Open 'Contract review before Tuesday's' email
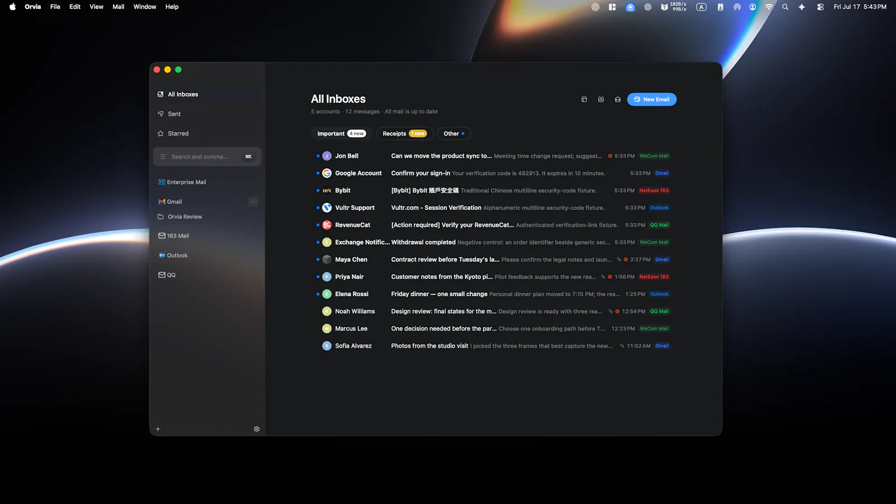Viewport: 896px width, 504px height. tap(445, 260)
